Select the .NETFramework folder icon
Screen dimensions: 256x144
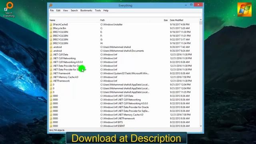[51, 81]
